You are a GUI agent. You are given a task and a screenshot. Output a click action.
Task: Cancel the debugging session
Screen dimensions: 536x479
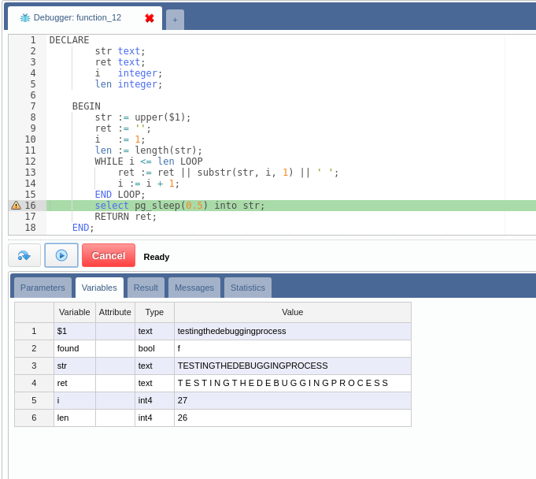click(109, 255)
